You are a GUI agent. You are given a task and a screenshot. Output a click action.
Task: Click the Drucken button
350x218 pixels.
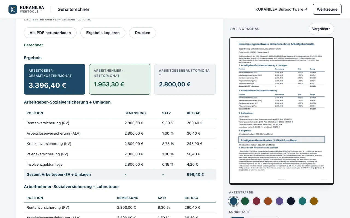142,33
